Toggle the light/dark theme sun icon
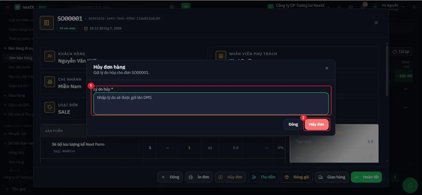 point(414,7)
